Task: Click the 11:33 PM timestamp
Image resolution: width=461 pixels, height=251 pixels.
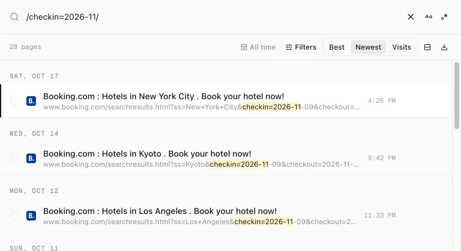Action: [380, 216]
